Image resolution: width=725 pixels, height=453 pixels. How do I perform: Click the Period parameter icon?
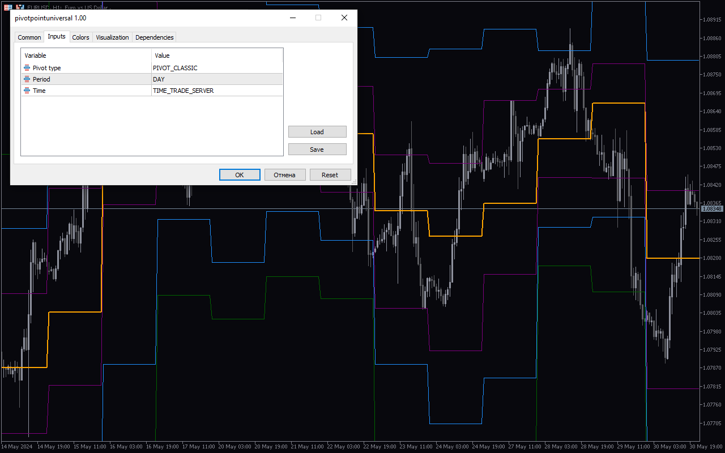pos(27,79)
